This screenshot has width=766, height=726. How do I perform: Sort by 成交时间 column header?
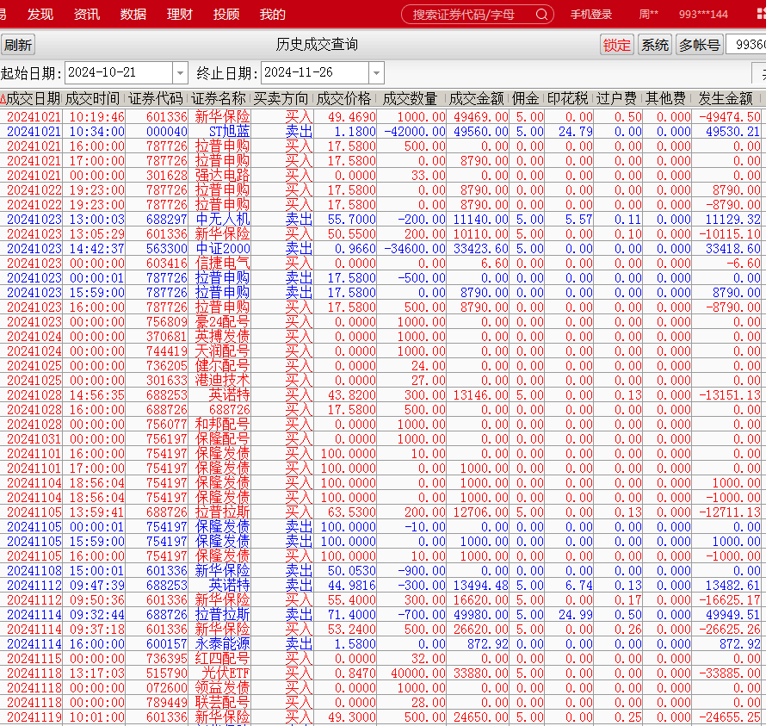92,99
